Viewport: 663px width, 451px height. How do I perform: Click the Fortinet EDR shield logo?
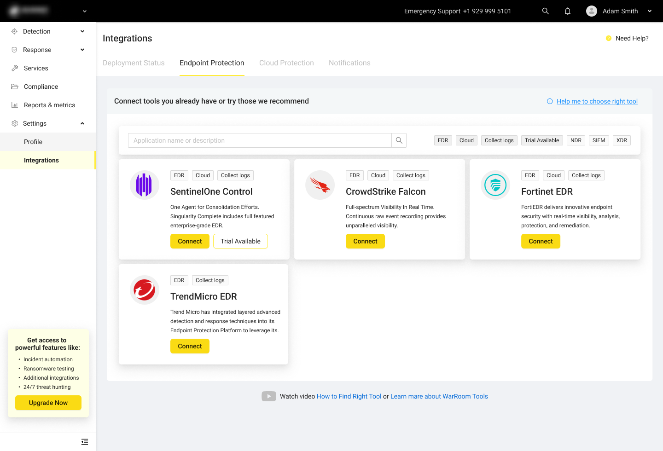click(x=495, y=185)
